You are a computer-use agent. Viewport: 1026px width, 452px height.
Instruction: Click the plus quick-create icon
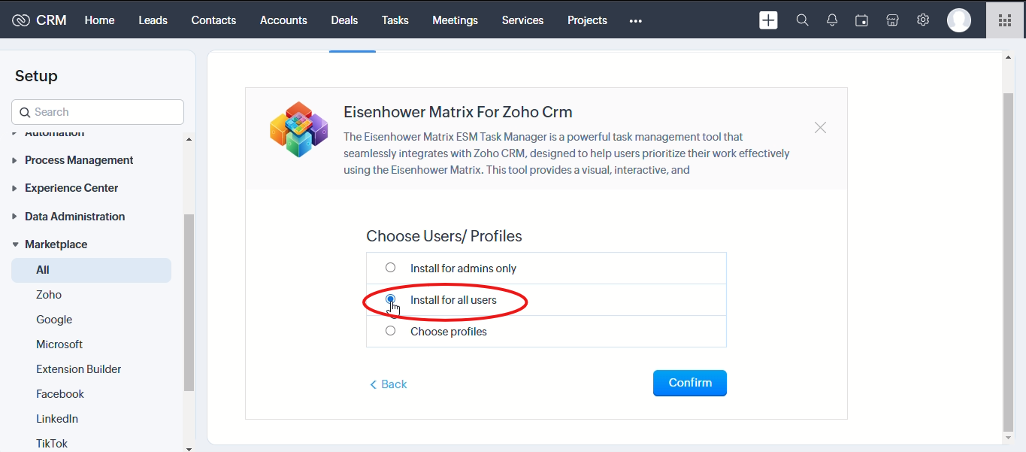(768, 20)
